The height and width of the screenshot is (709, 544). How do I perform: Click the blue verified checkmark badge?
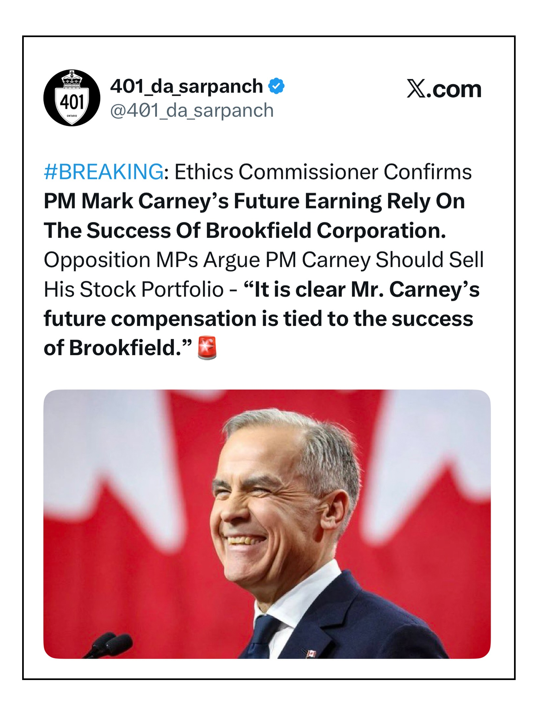click(x=276, y=86)
